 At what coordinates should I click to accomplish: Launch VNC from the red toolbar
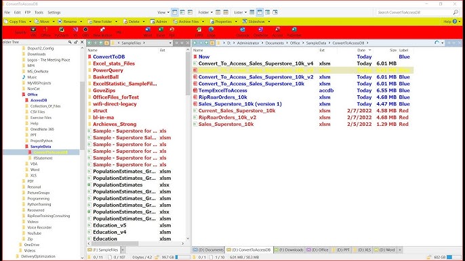33,32
